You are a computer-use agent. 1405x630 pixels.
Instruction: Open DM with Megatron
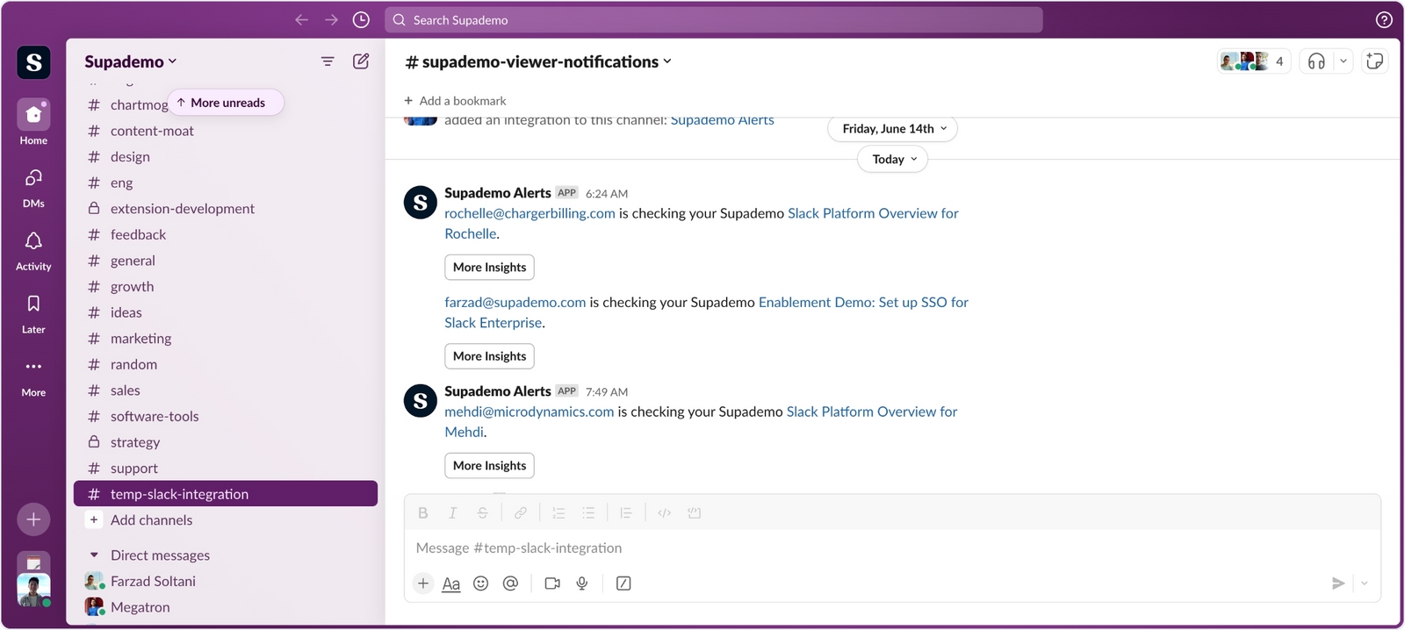(226, 607)
